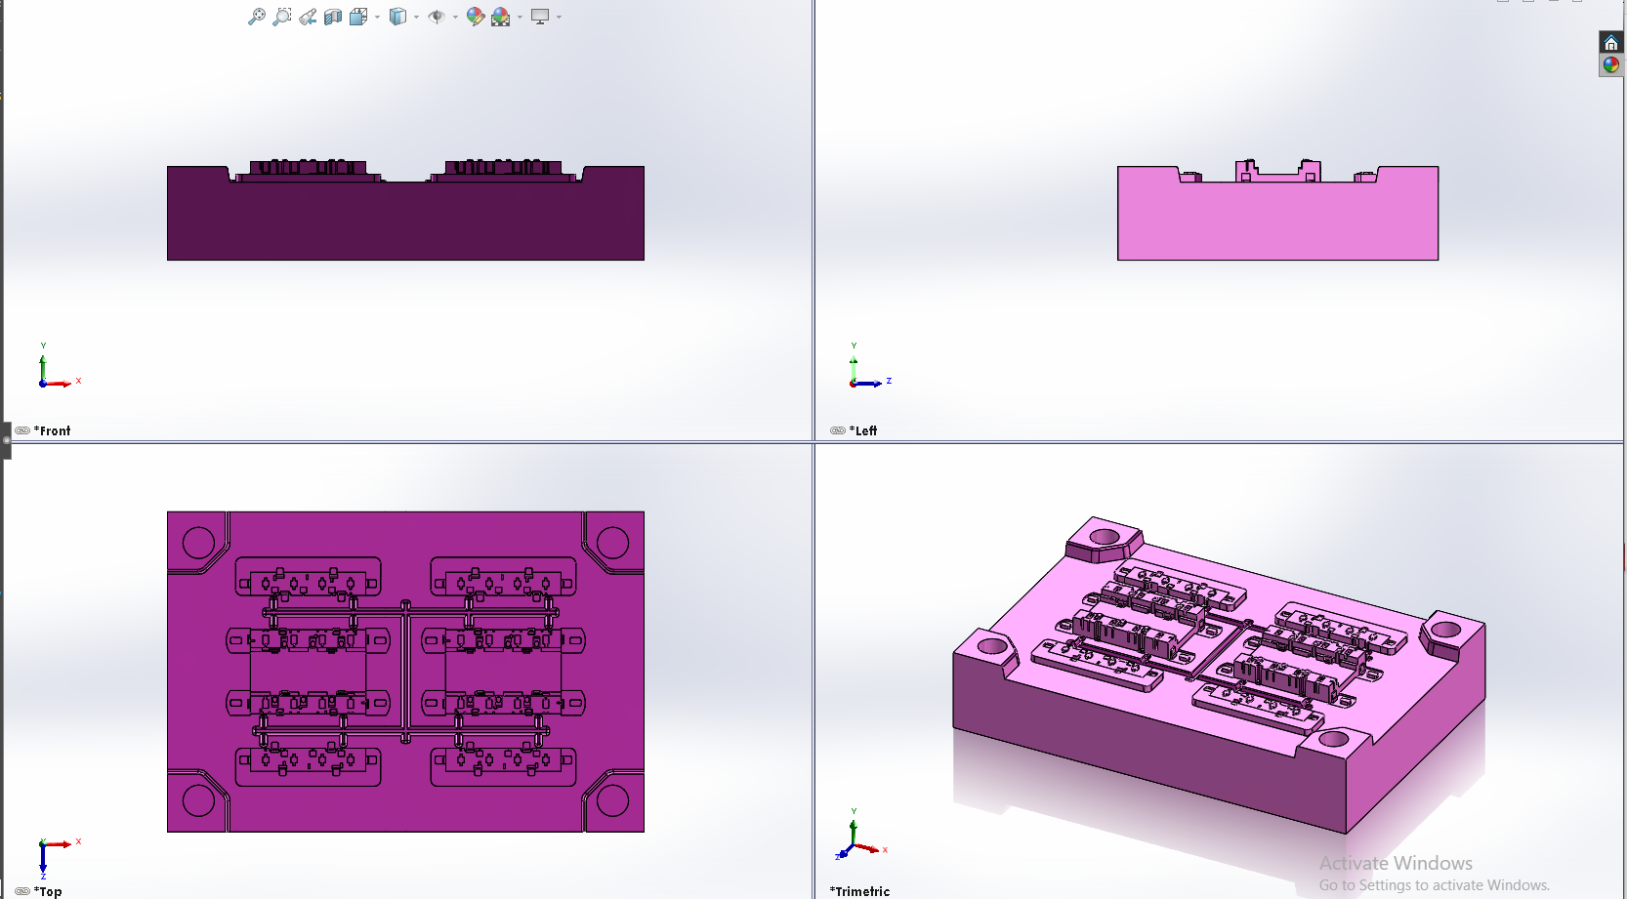
Task: Click the *Left viewport label
Action: (x=863, y=430)
